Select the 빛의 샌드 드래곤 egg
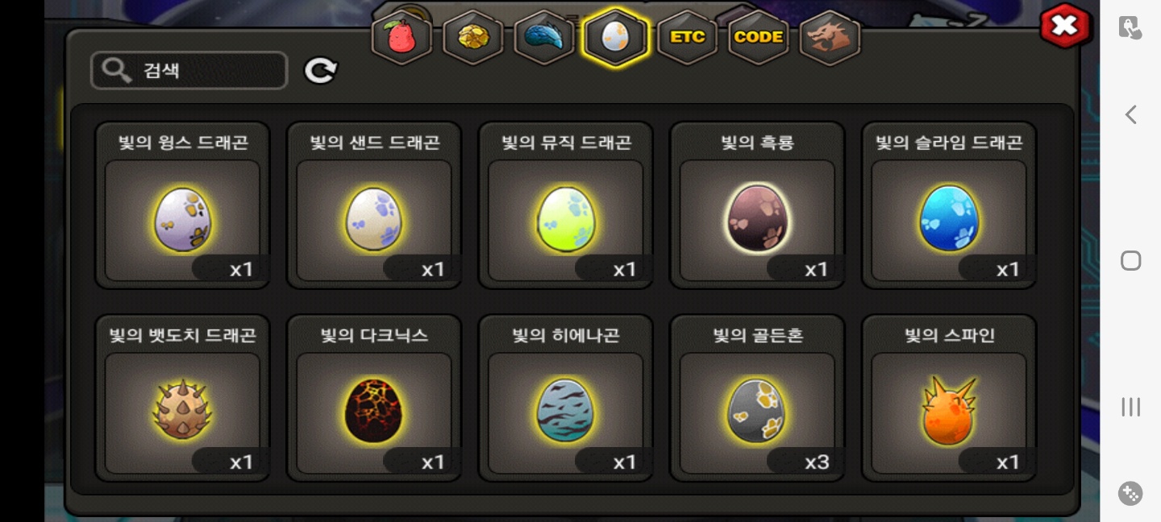The image size is (1161, 522). (374, 205)
